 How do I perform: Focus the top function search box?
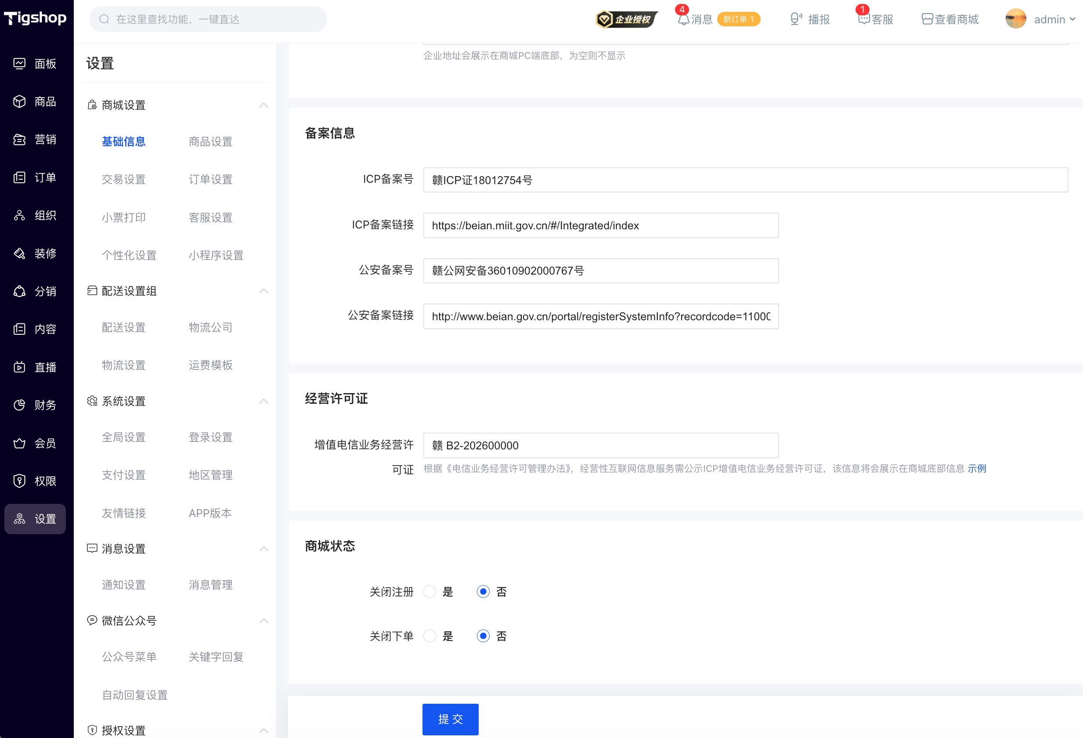coord(208,19)
